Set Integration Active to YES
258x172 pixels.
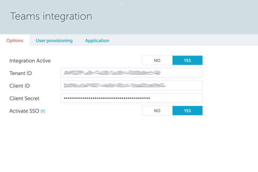click(x=187, y=60)
